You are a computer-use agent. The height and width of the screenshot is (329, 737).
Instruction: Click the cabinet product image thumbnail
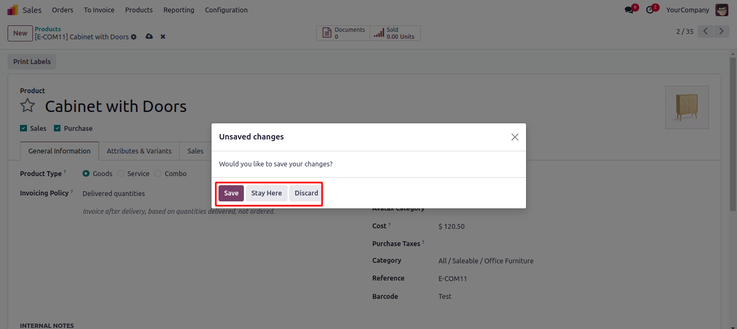686,107
